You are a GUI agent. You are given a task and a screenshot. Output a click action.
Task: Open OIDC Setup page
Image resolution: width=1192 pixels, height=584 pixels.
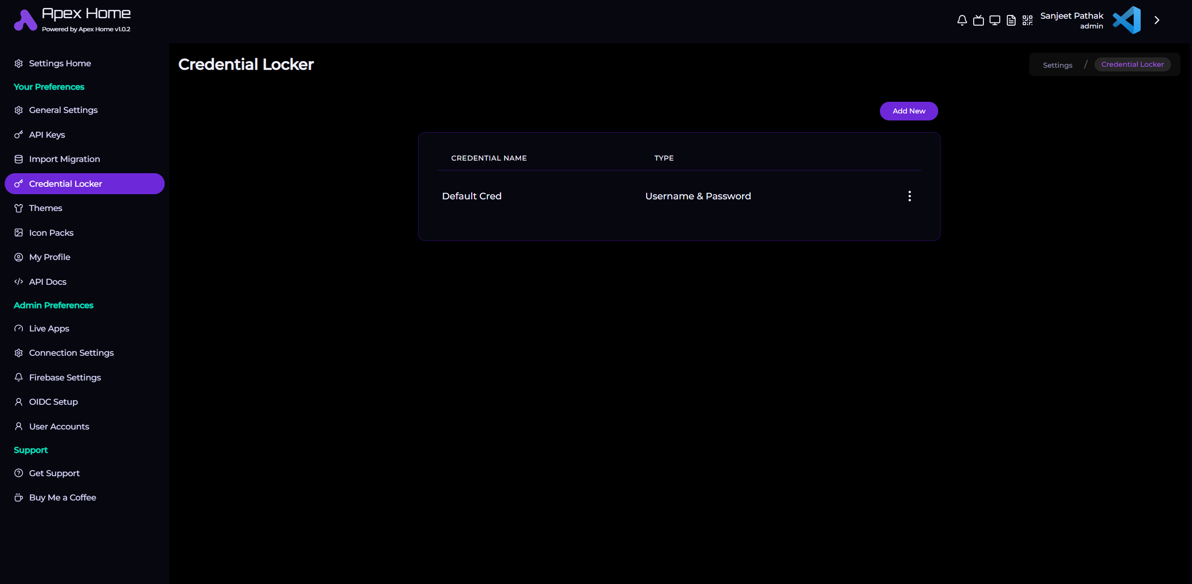(53, 402)
